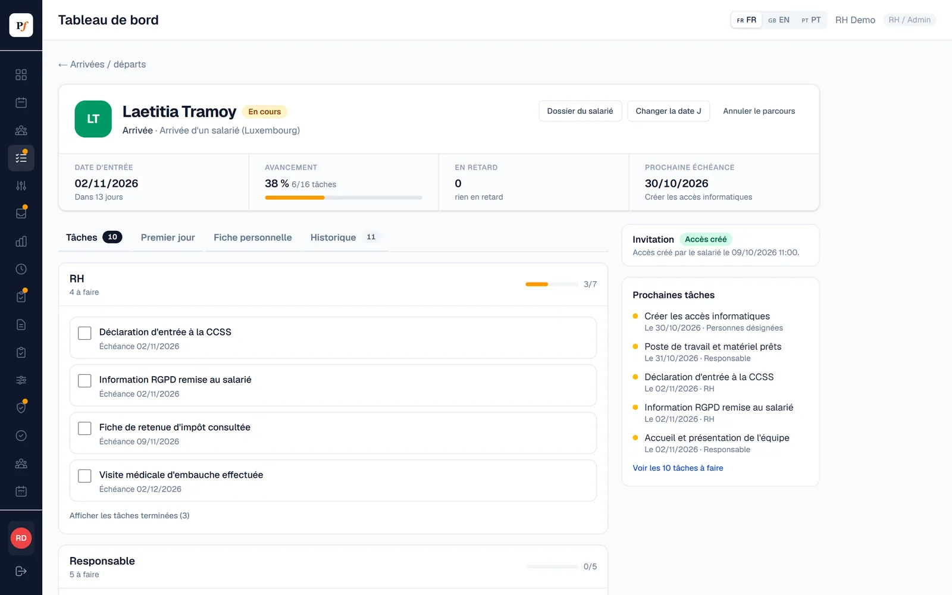Open the horizontal sliders icon in sidebar
Image resolution: width=952 pixels, height=595 pixels.
coord(21,380)
